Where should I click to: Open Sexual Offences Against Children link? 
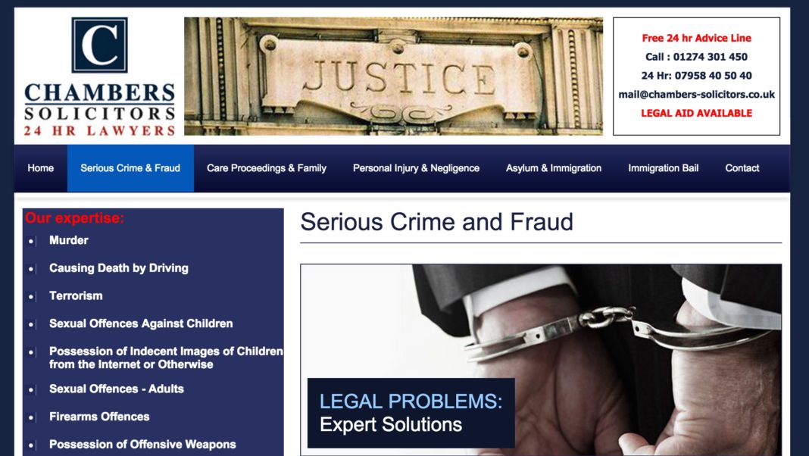pyautogui.click(x=141, y=323)
